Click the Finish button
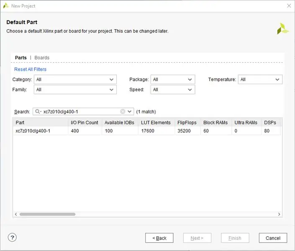295x251 pixels. pyautogui.click(x=235, y=238)
